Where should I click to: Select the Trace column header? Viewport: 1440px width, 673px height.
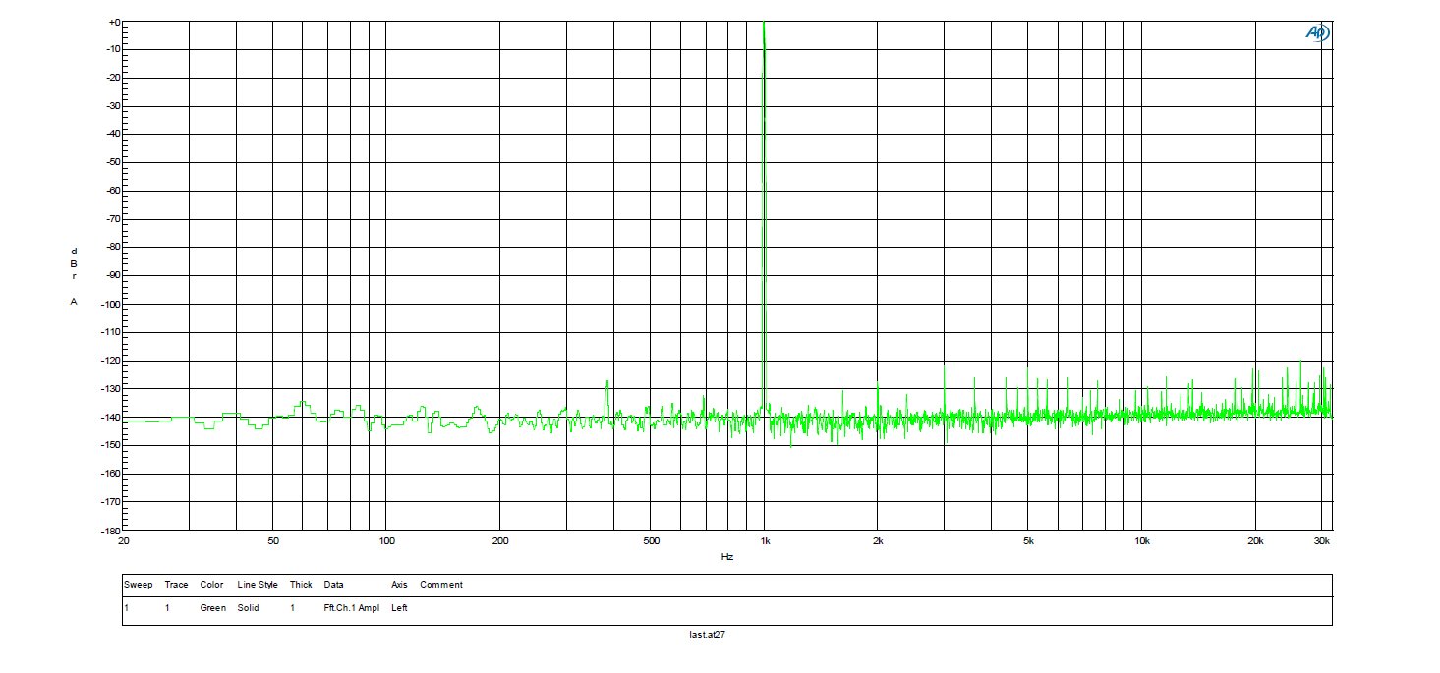click(176, 585)
